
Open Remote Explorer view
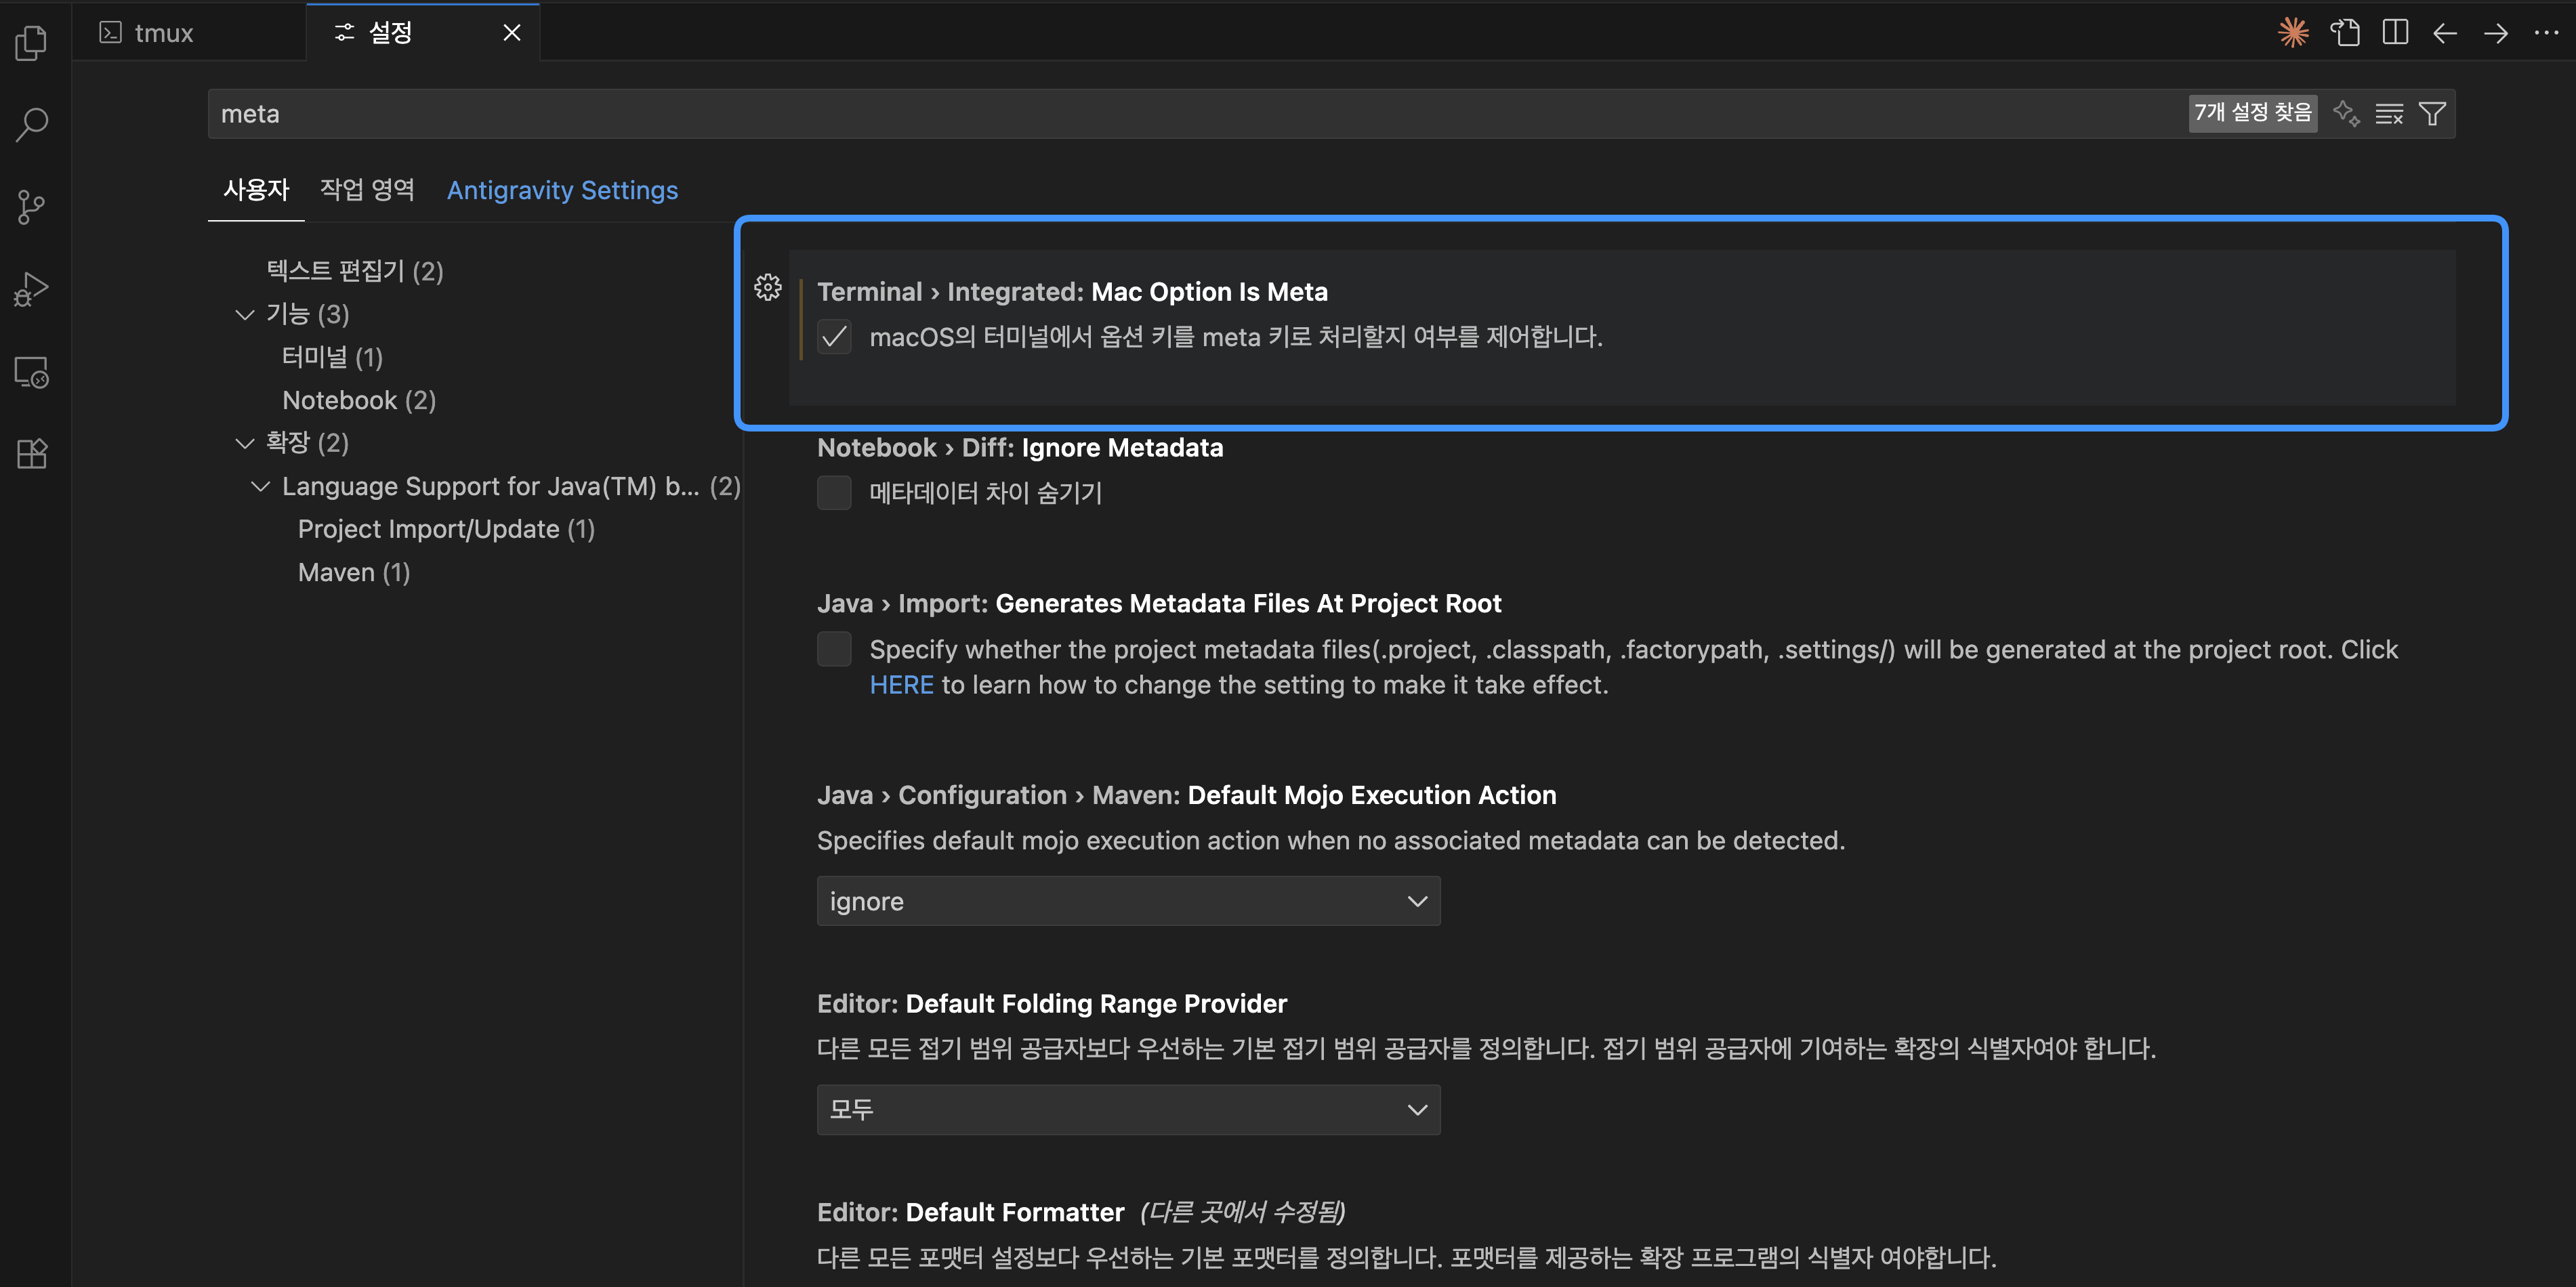coord(32,372)
